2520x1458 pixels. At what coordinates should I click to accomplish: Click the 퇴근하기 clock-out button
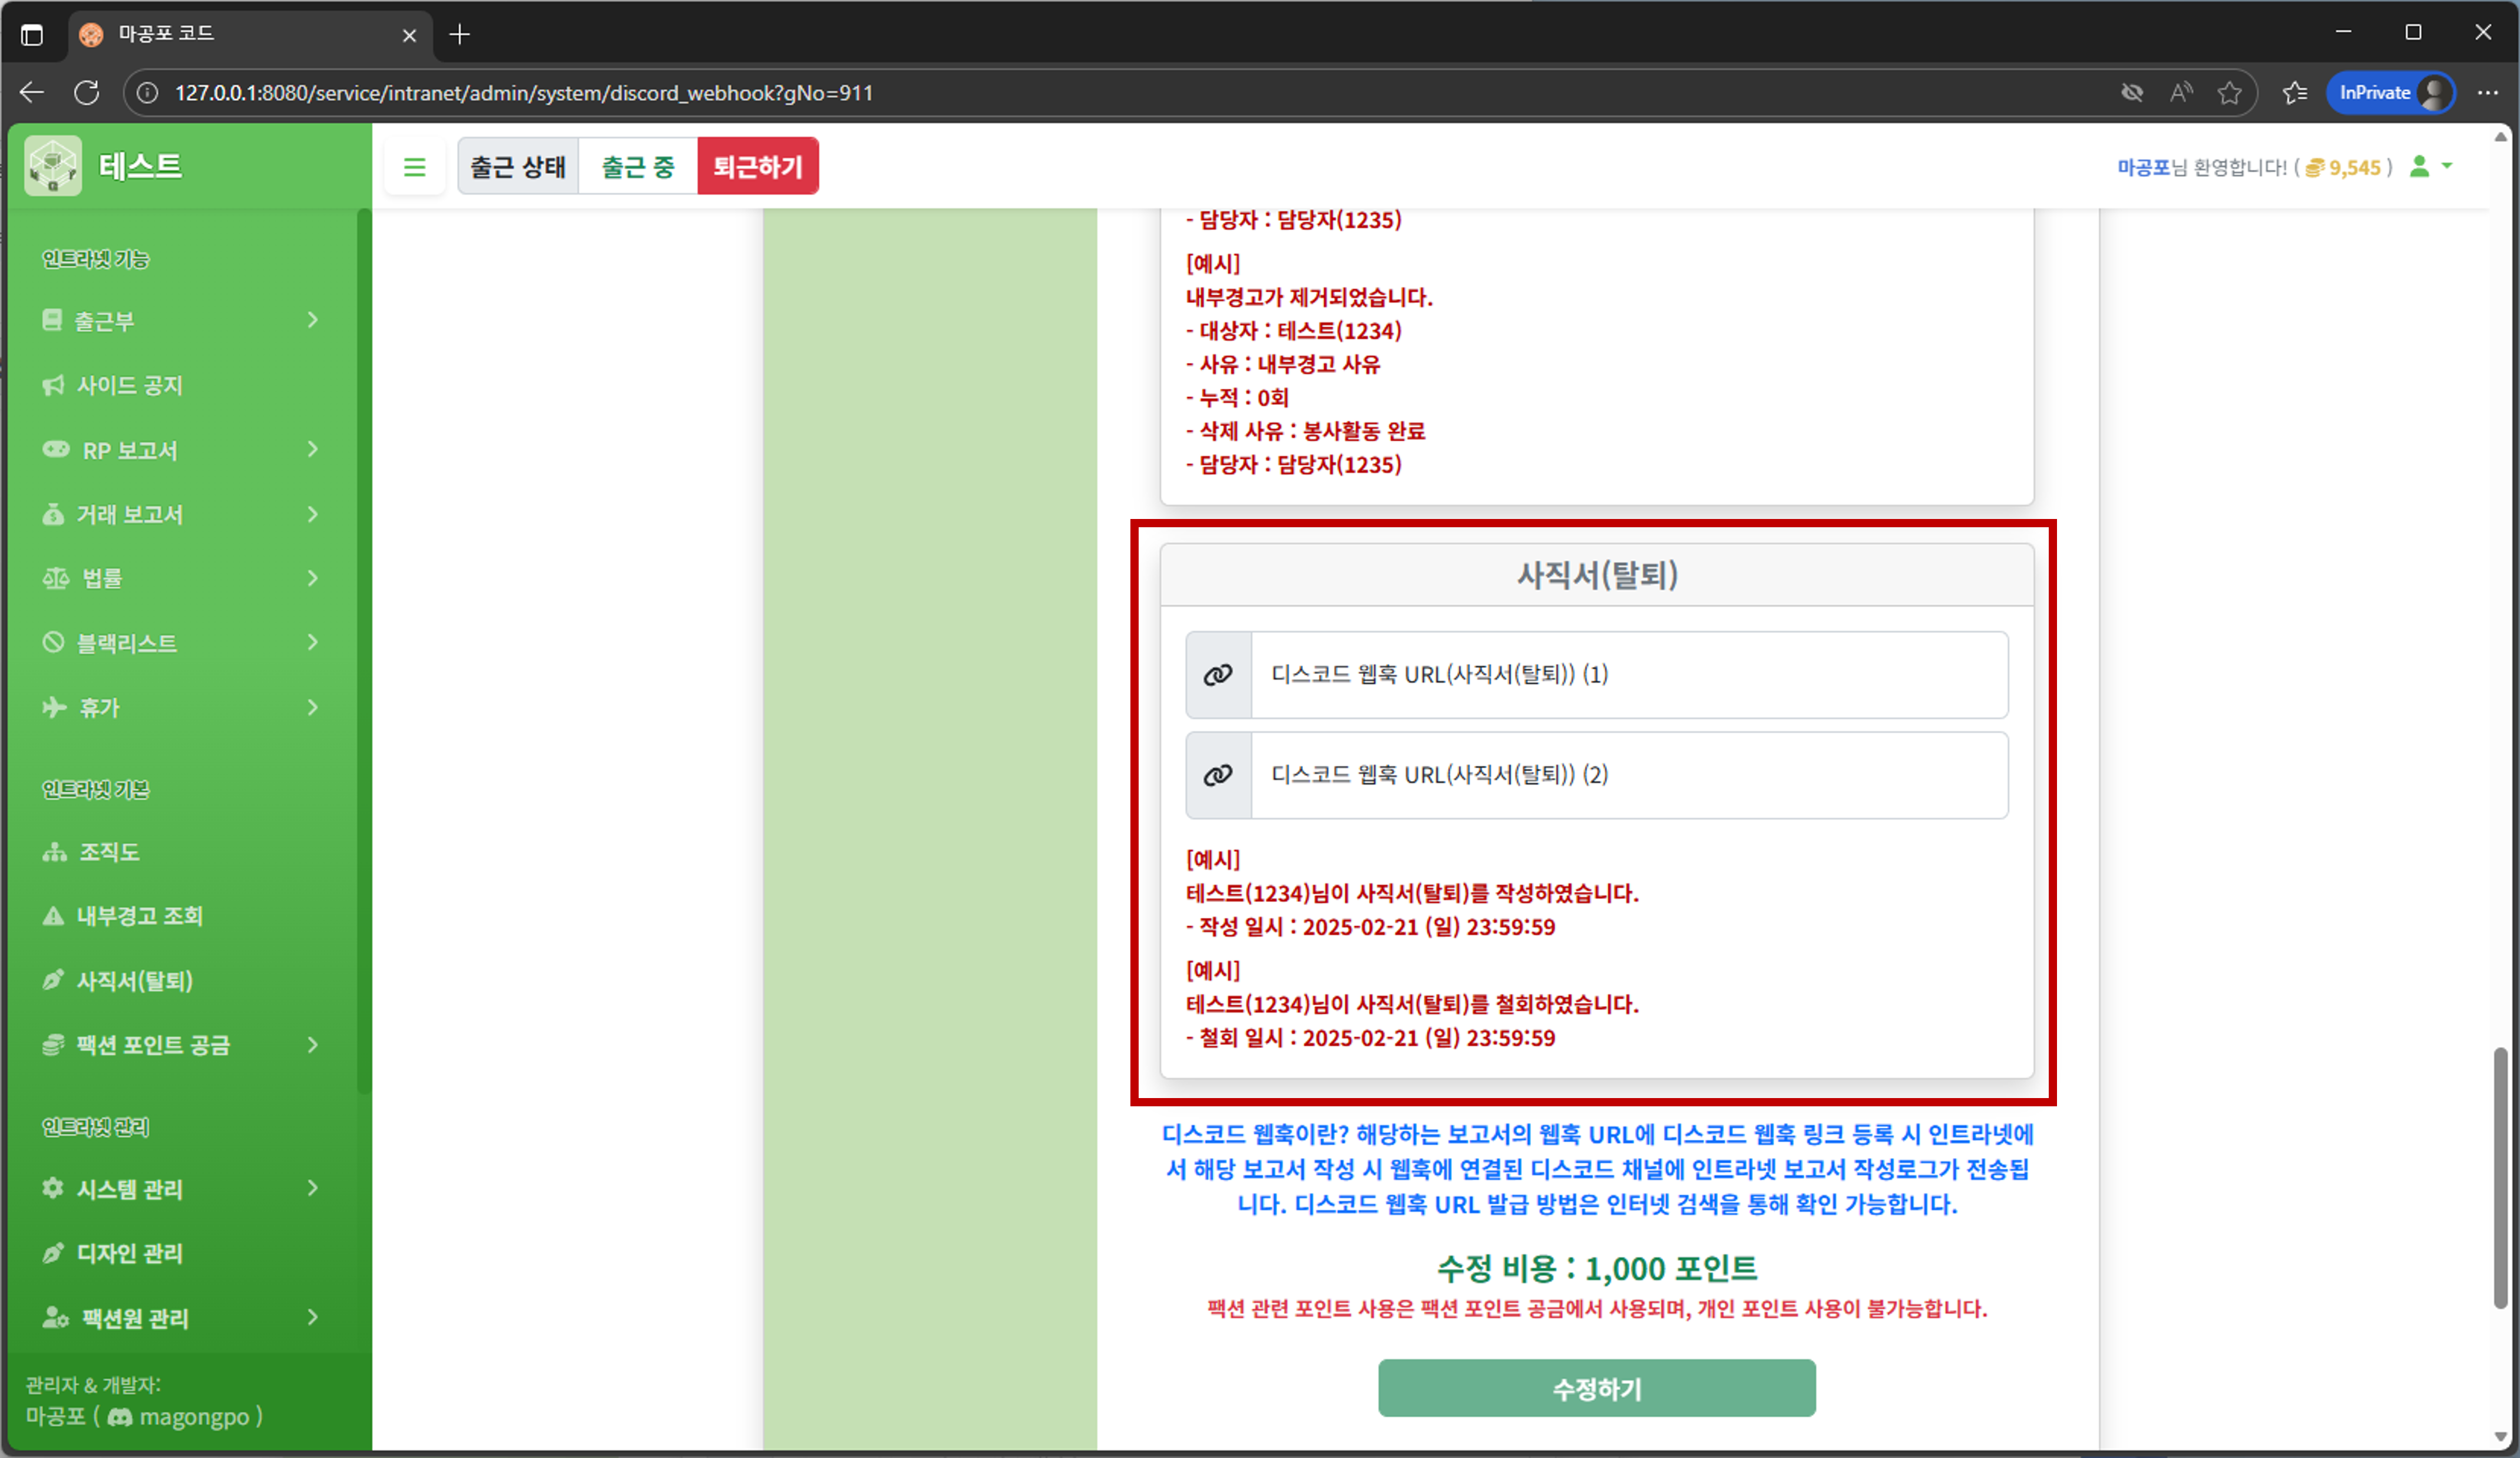pyautogui.click(x=759, y=166)
